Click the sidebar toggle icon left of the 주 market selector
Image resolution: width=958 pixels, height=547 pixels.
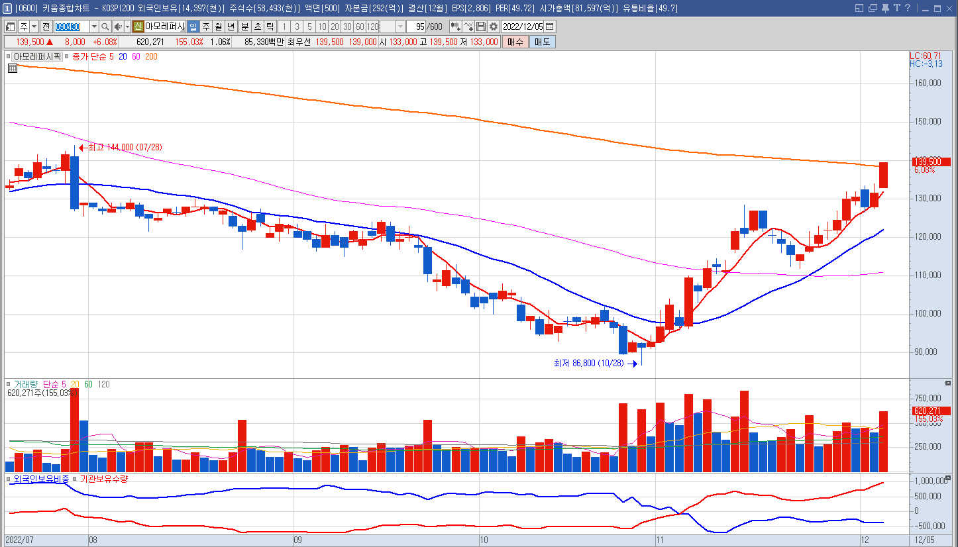[10, 26]
